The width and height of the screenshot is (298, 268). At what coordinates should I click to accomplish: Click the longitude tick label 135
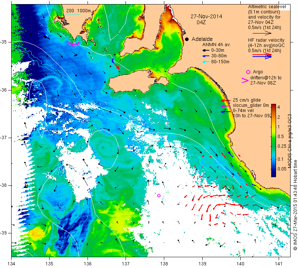click(x=50, y=264)
